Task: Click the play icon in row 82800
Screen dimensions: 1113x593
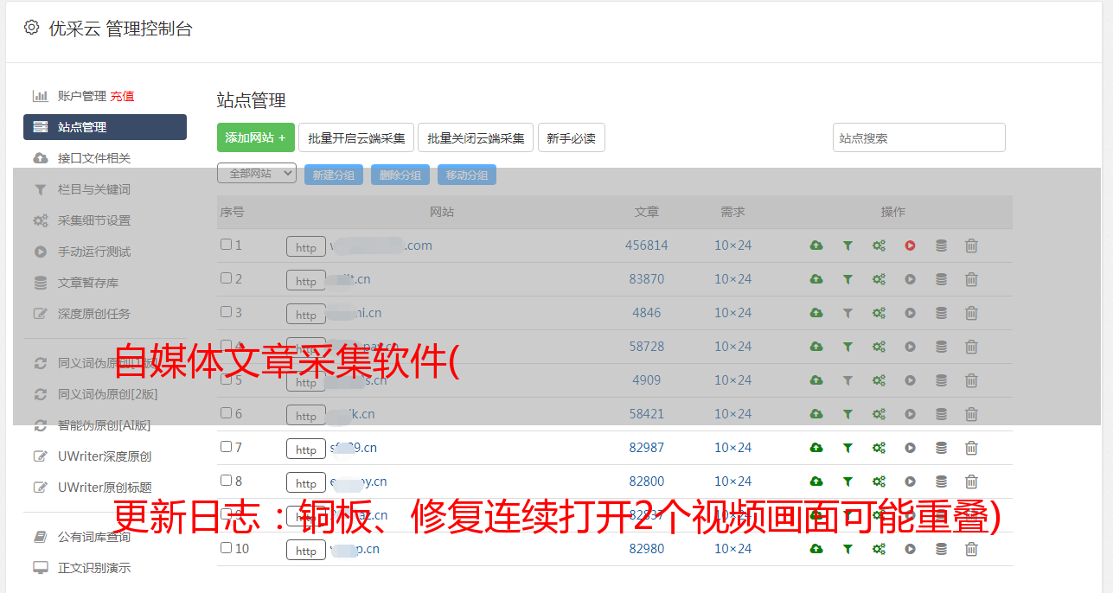Action: (x=910, y=481)
